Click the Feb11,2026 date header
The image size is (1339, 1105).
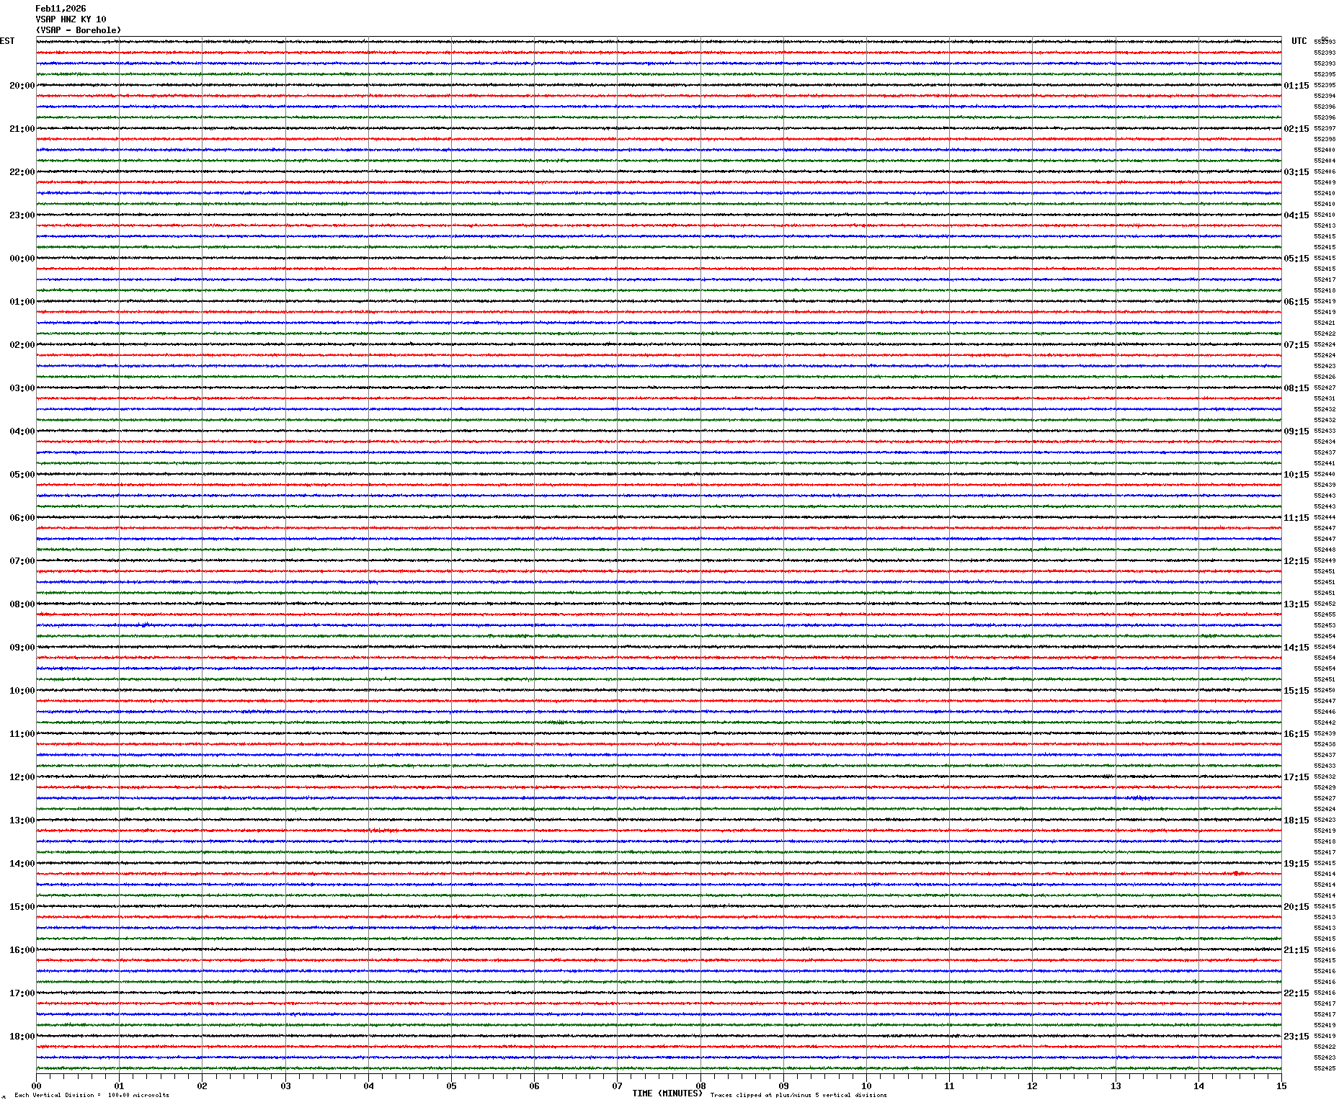(61, 9)
